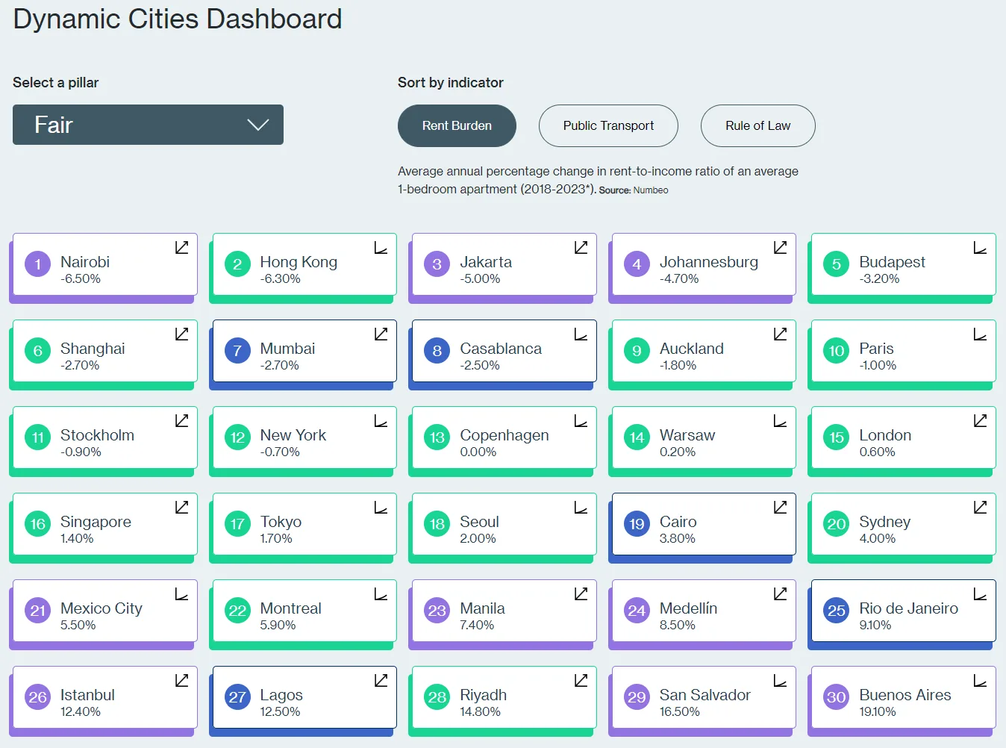Image resolution: width=1006 pixels, height=748 pixels.
Task: Show the trend chart for Jakarta
Action: point(581,247)
